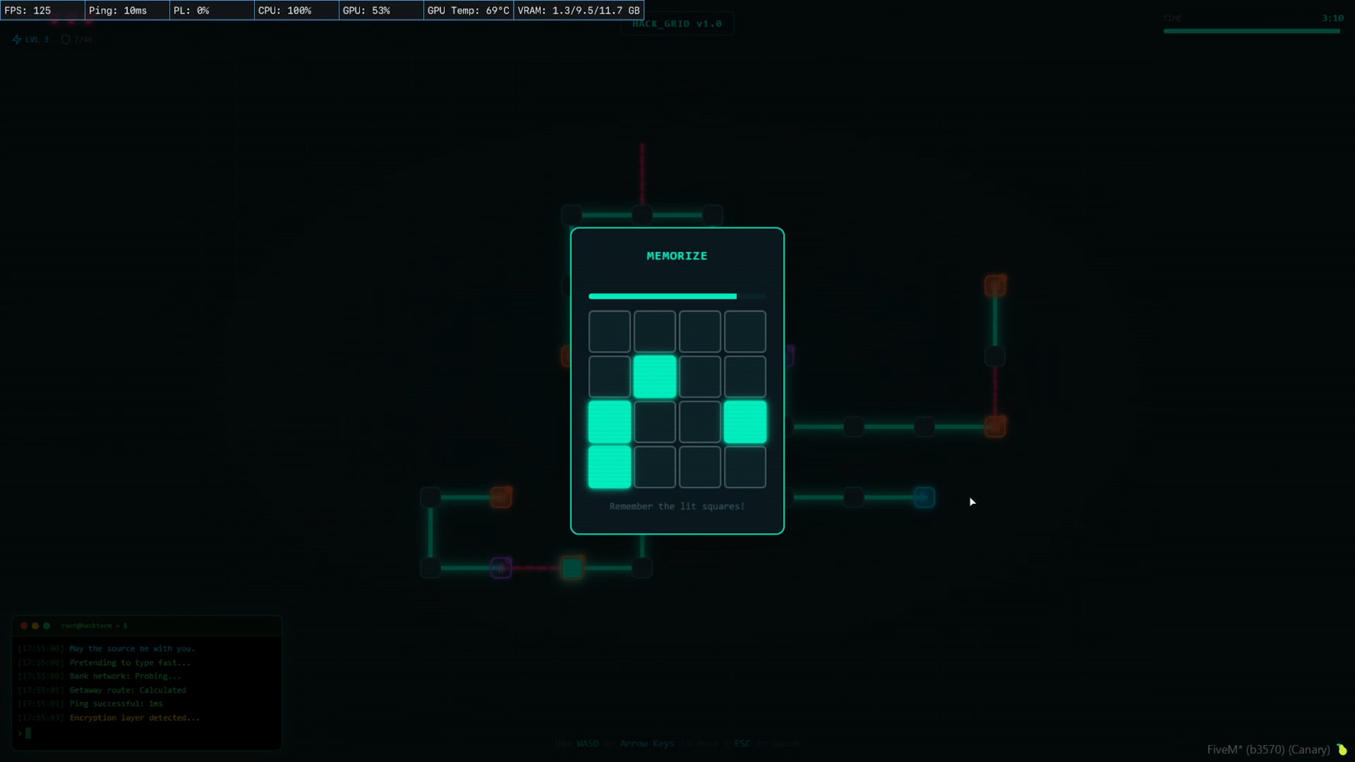The width and height of the screenshot is (1355, 762).
Task: Click the 3:10 timer at top right
Action: pos(1332,18)
